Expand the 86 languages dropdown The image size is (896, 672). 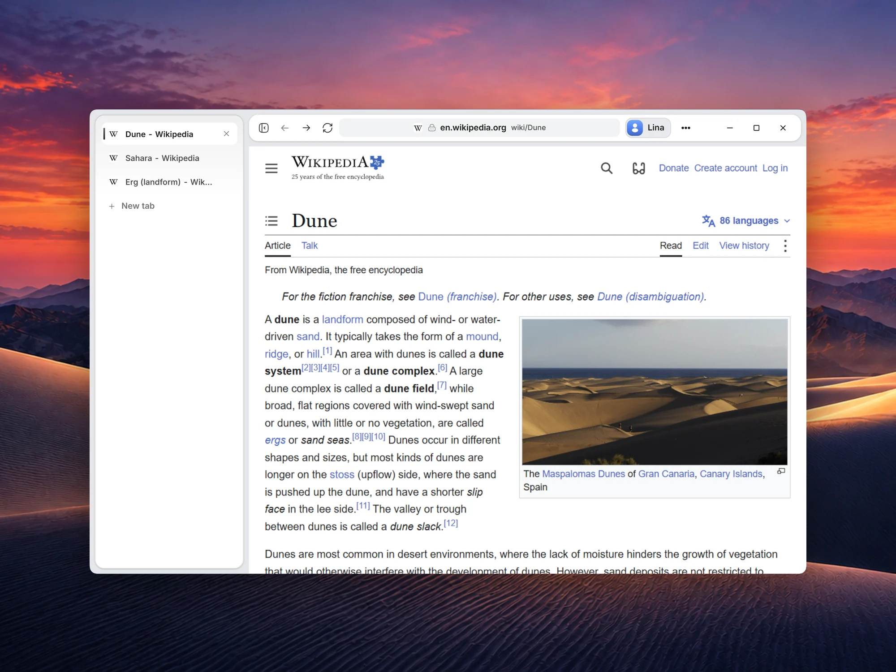(746, 221)
